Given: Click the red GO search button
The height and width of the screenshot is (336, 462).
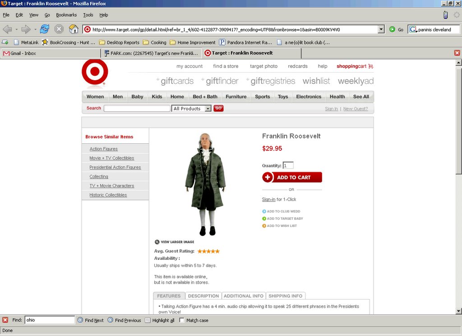Looking at the screenshot, I should pyautogui.click(x=218, y=108).
